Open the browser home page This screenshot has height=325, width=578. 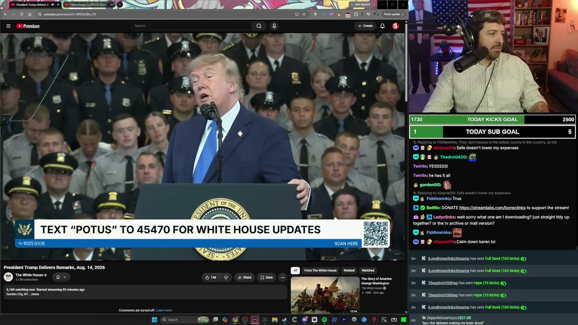tap(30, 14)
